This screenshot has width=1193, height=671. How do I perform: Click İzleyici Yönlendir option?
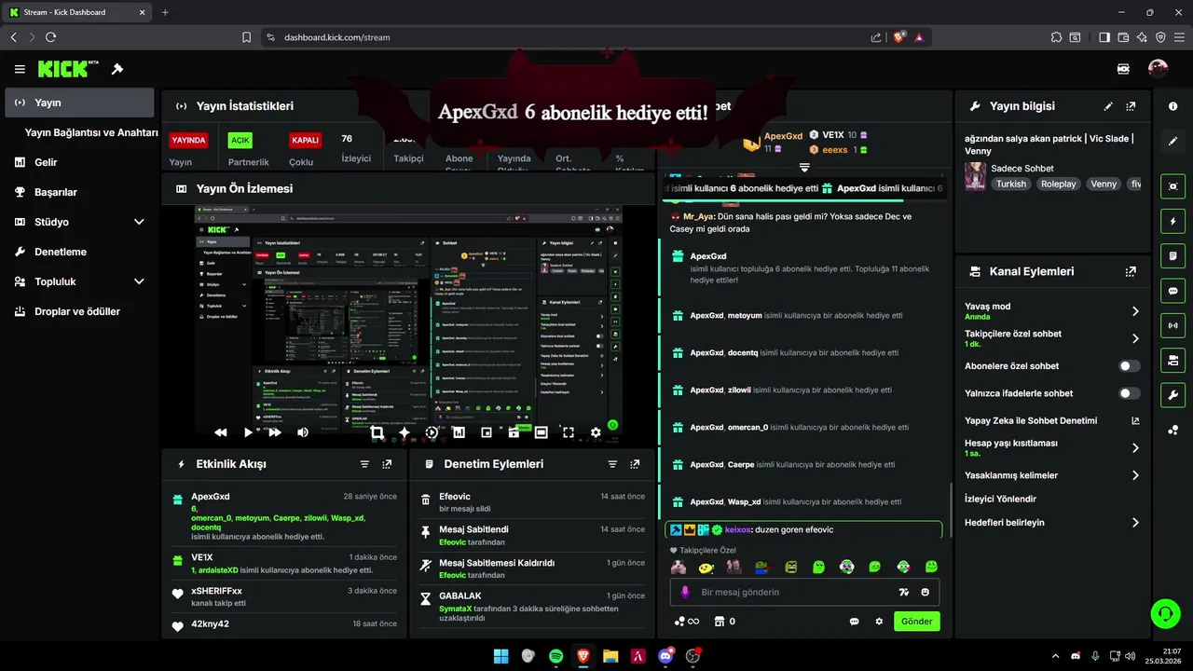1000,499
